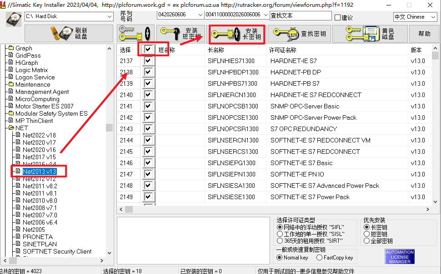This screenshot has width=441, height=274.
Task: Select Logon Service in the tree
Action: click(35, 77)
